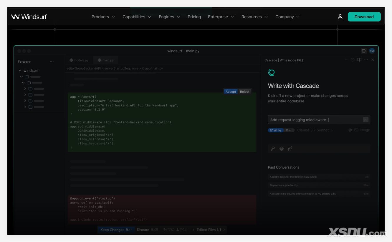Switch to the models.py editor tab
This screenshot has height=242, width=392.
click(79, 60)
